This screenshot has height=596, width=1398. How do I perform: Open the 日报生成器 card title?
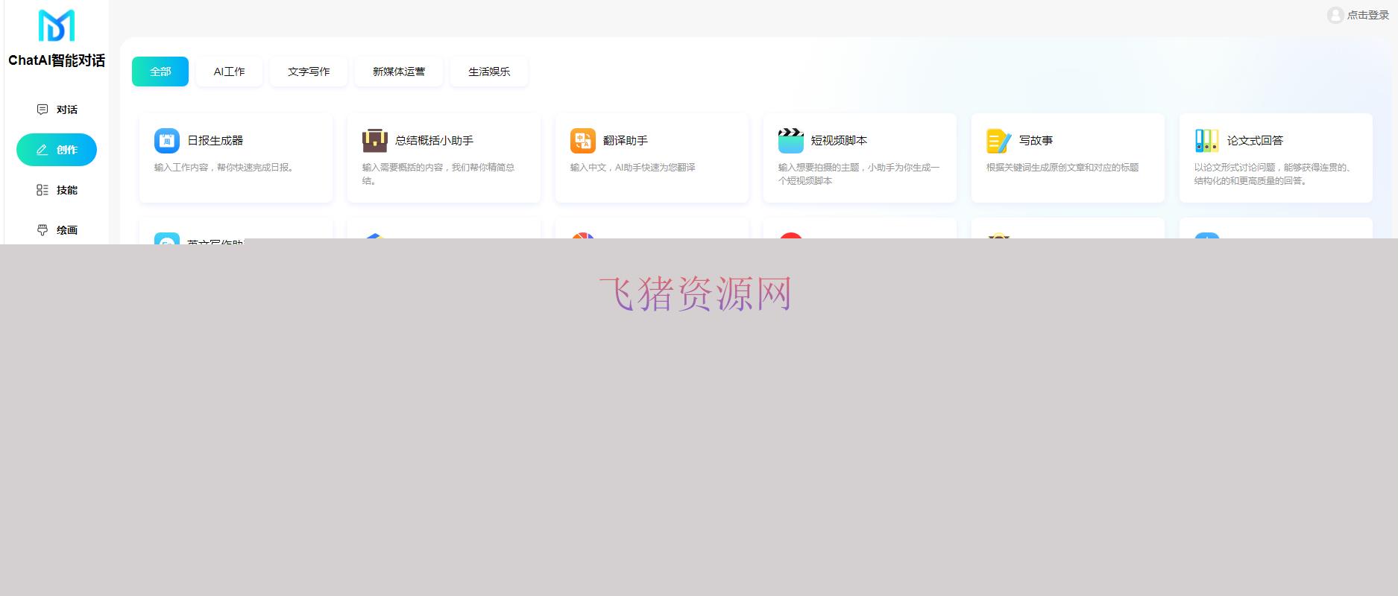(215, 140)
